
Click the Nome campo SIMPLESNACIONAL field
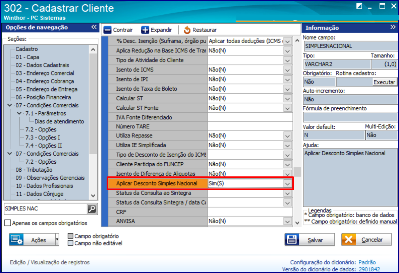[351, 46]
